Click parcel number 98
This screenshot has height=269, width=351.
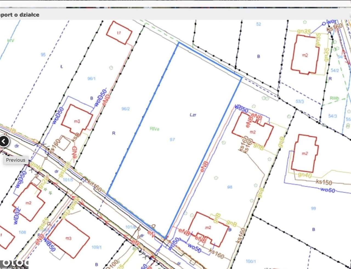click(x=230, y=187)
